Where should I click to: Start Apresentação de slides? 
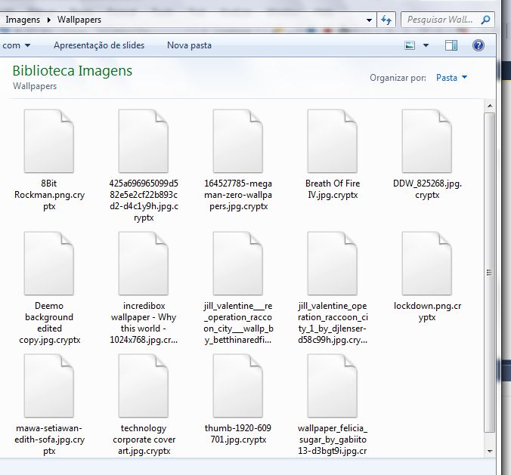tap(99, 45)
